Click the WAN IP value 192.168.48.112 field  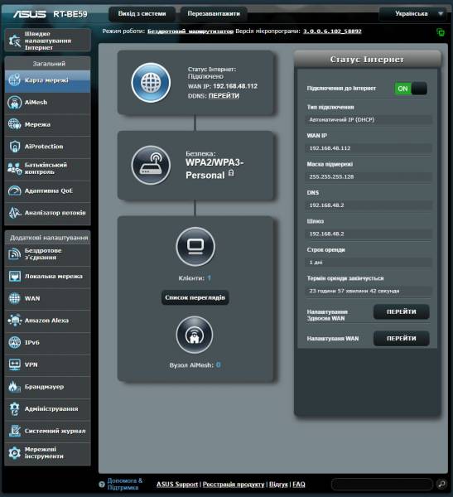pyautogui.click(x=369, y=148)
